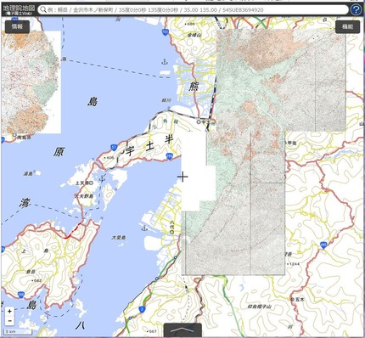365x338 pixels.
Task: Open the 情報 info panel
Action: 17,27
